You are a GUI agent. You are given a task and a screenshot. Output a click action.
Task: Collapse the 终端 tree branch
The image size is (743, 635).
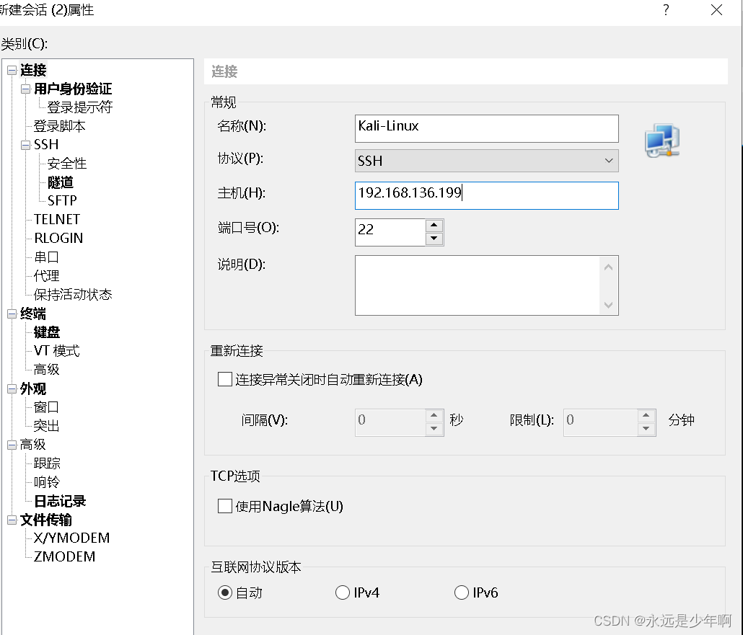click(x=10, y=314)
